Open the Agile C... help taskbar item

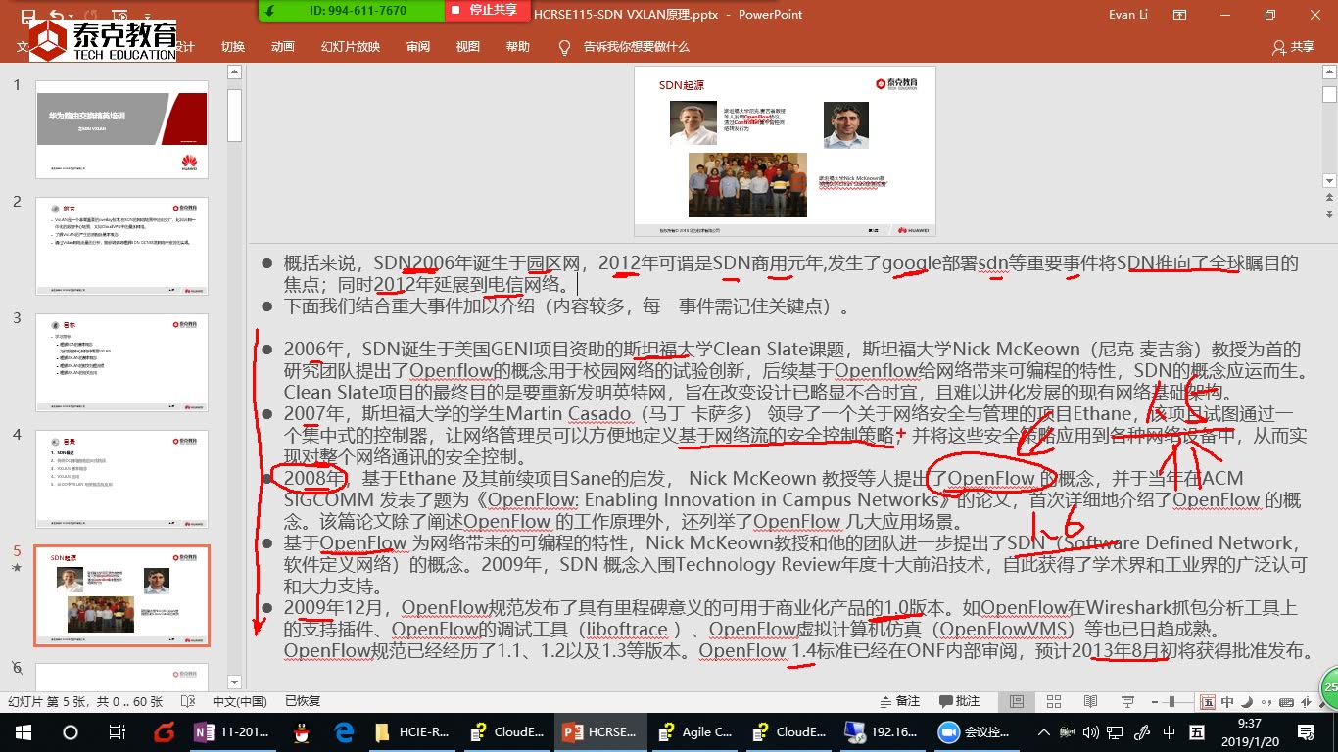coord(694,731)
